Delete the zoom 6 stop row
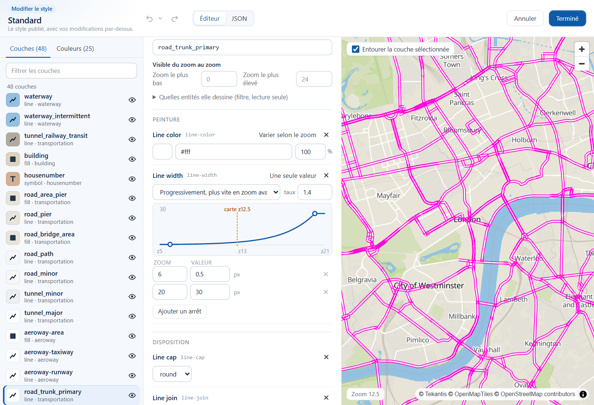Image resolution: width=594 pixels, height=405 pixels. click(x=326, y=274)
